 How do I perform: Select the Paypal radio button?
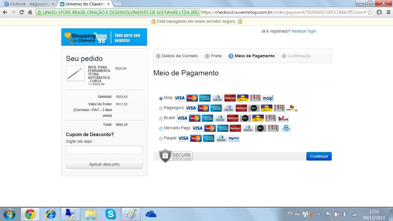point(161,139)
